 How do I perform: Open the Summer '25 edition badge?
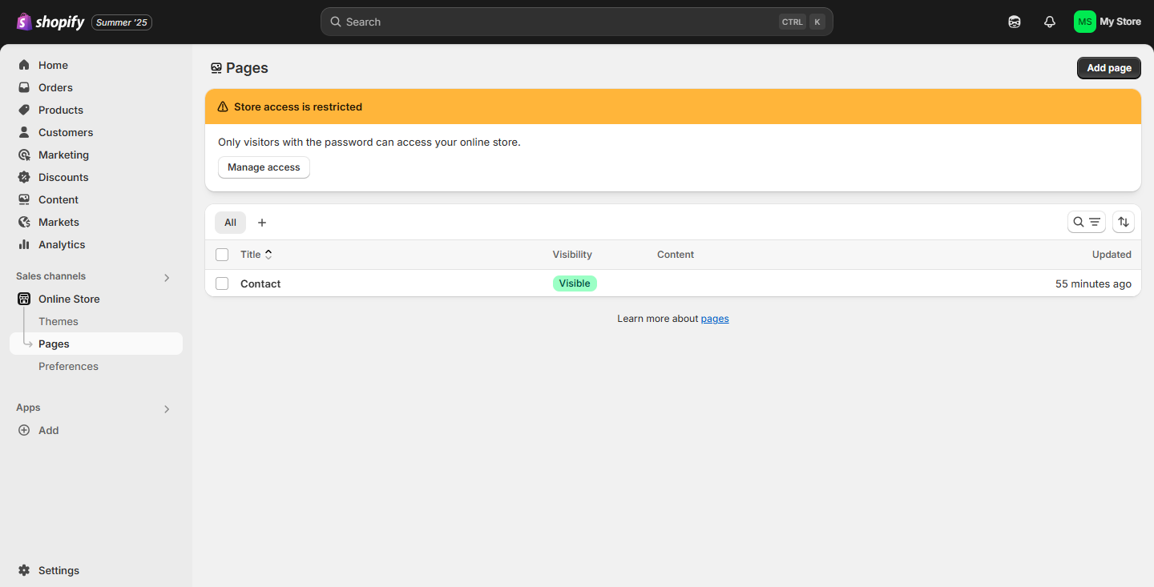click(x=122, y=22)
